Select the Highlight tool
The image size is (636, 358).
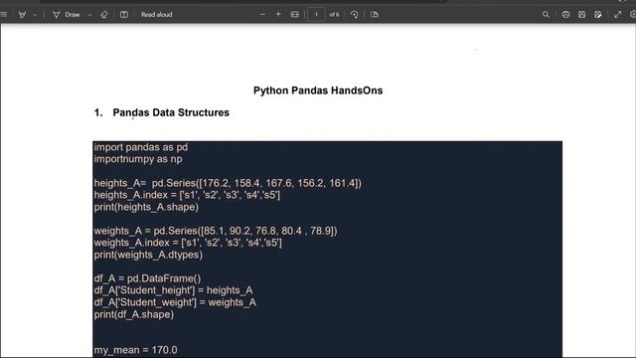[22, 15]
